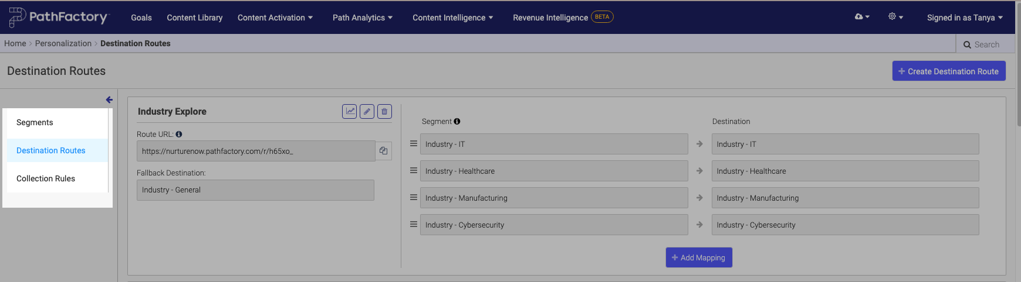Click the info icon beside Segment heading
Viewport: 1021px width, 282px height.
[x=457, y=122]
